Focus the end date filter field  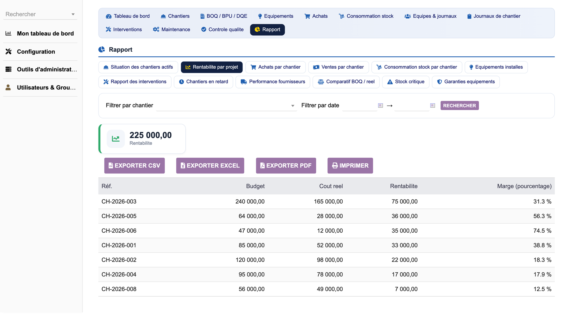point(412,106)
